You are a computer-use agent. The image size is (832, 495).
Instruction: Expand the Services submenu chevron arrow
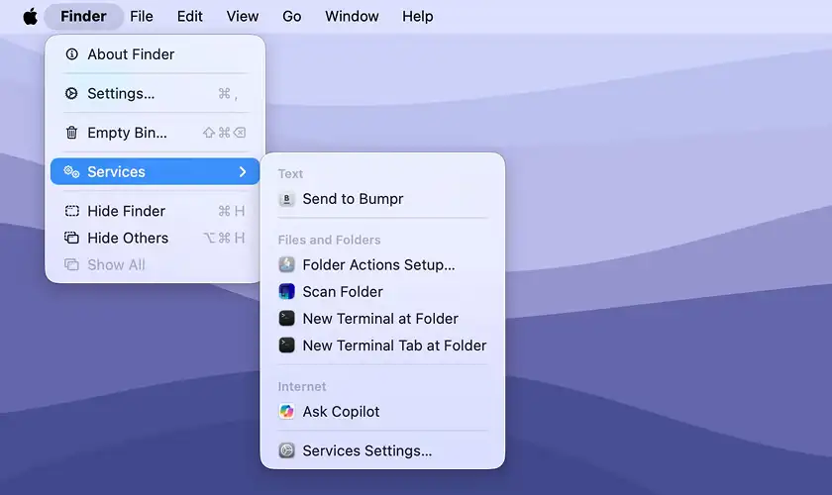(243, 172)
